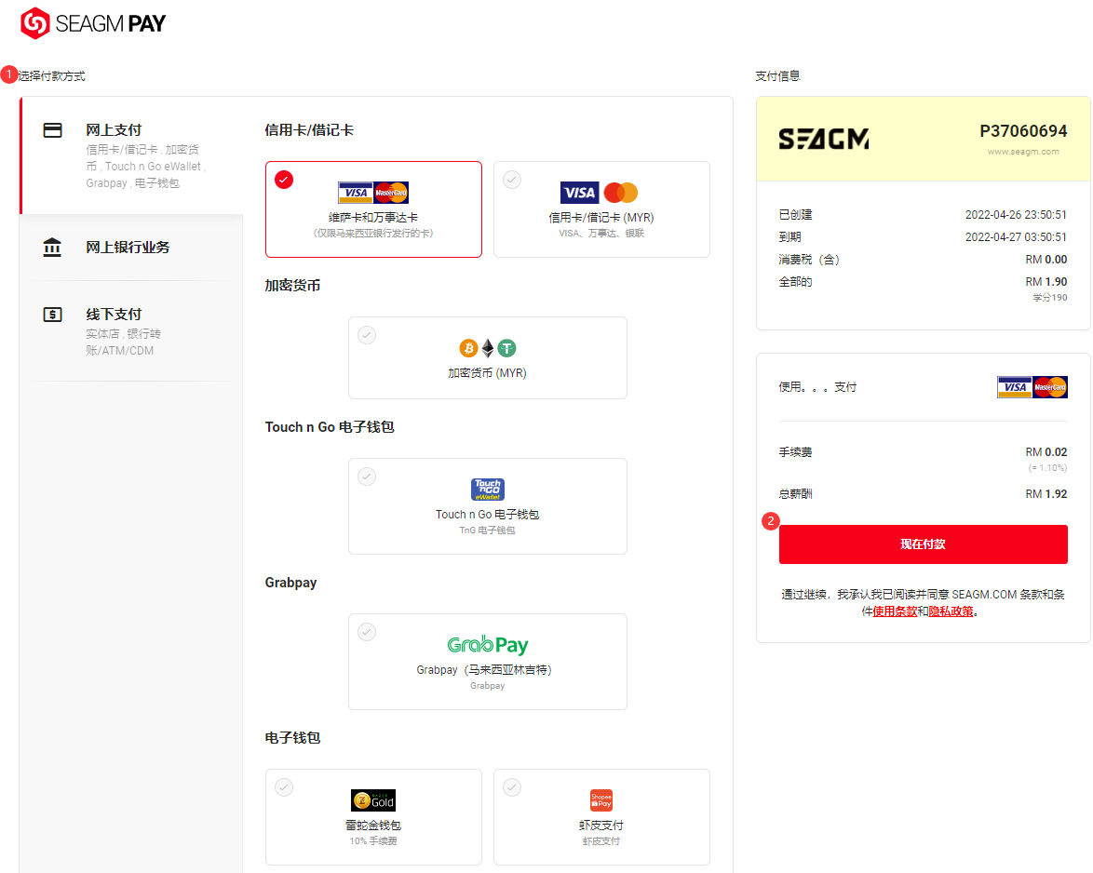
Task: Click the Razer Gold logo
Action: (373, 800)
